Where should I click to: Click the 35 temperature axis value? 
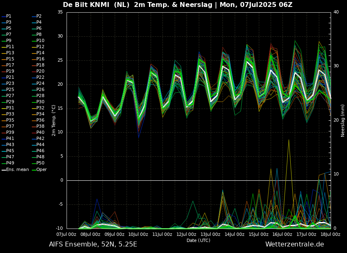coord(60,12)
